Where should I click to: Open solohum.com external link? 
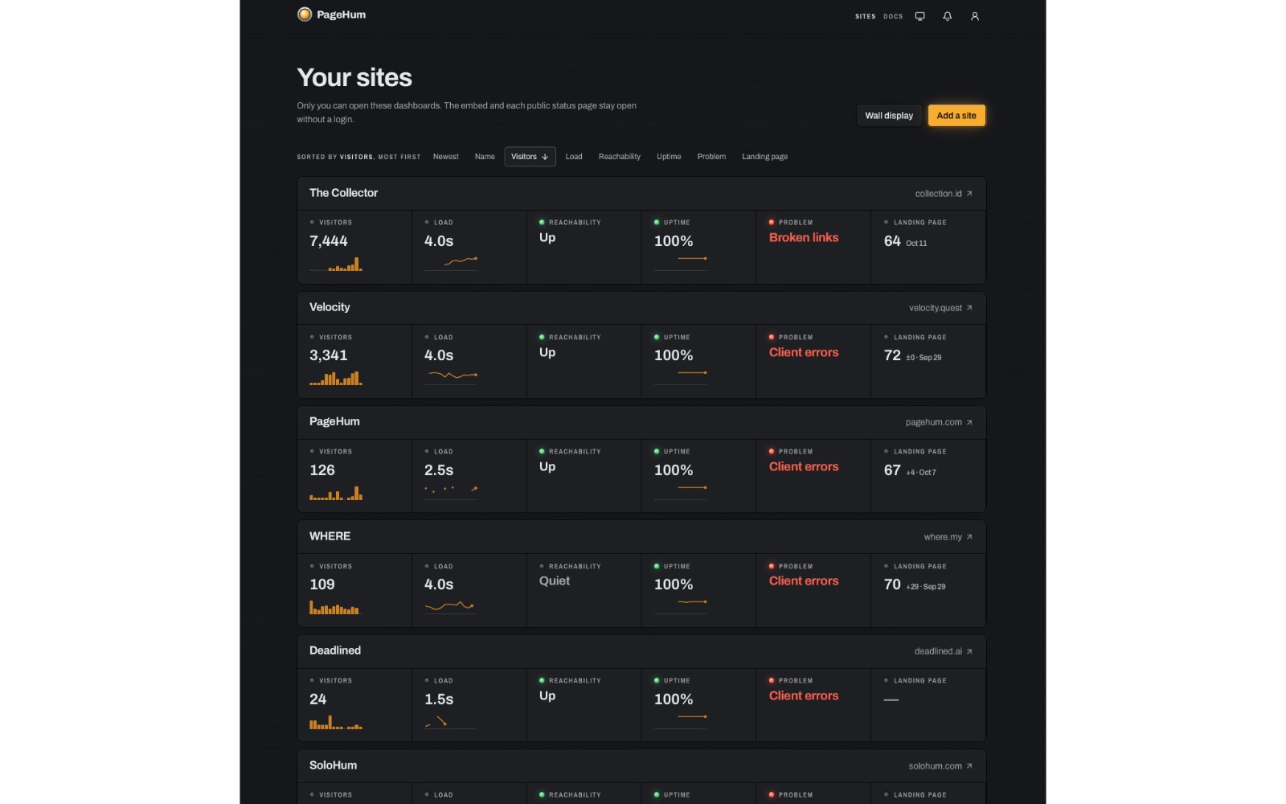(940, 766)
